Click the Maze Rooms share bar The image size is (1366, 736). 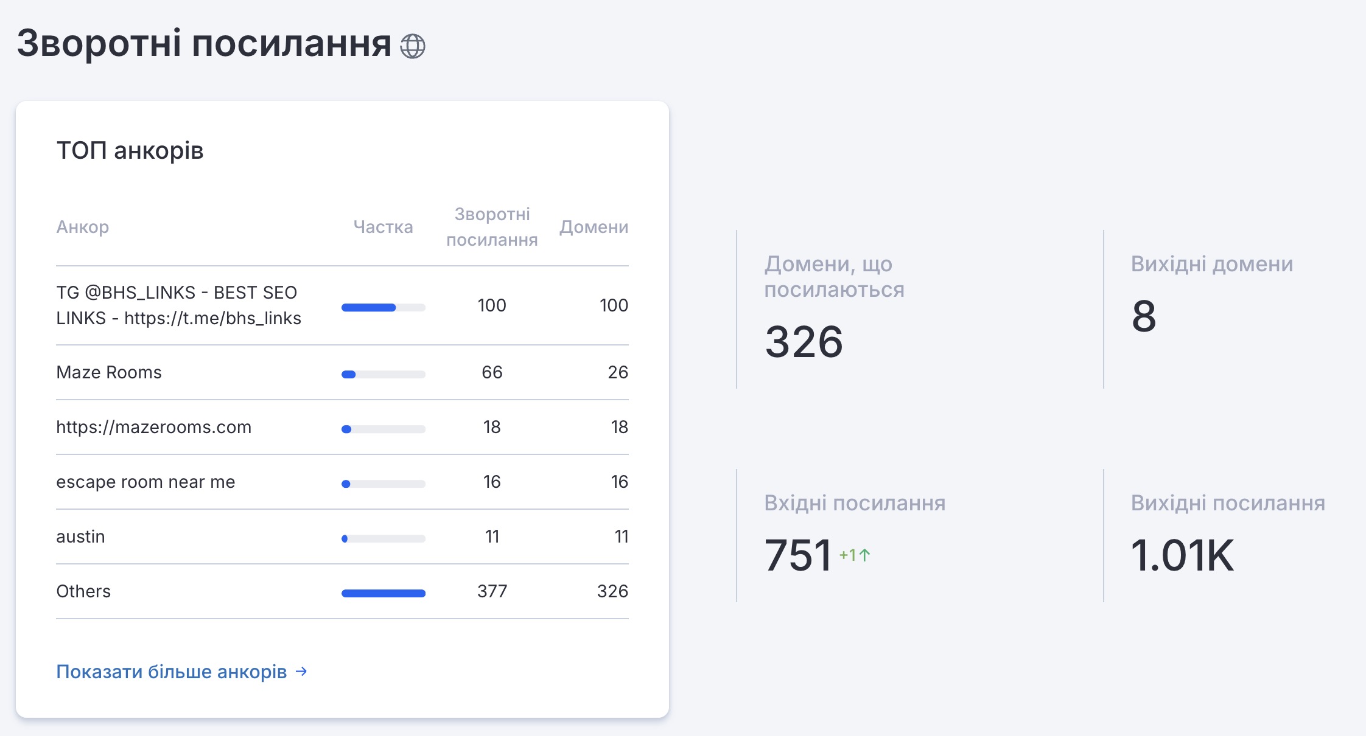click(383, 374)
